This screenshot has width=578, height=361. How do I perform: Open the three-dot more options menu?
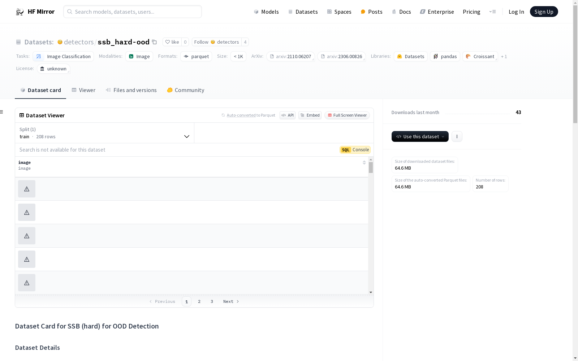coord(457,136)
